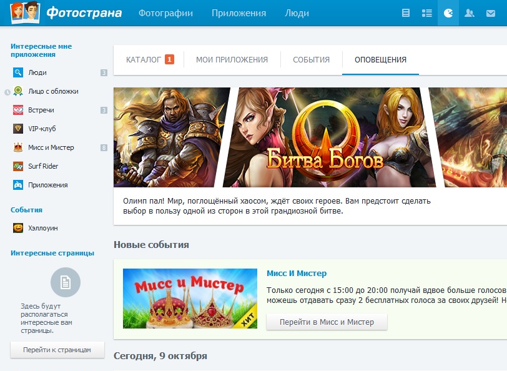Select the Оповещения tab
Image resolution: width=507 pixels, height=371 pixels.
tap(381, 60)
